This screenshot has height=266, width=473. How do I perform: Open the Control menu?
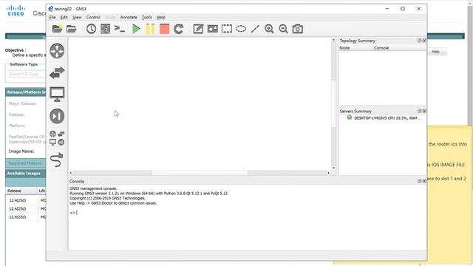tap(93, 18)
